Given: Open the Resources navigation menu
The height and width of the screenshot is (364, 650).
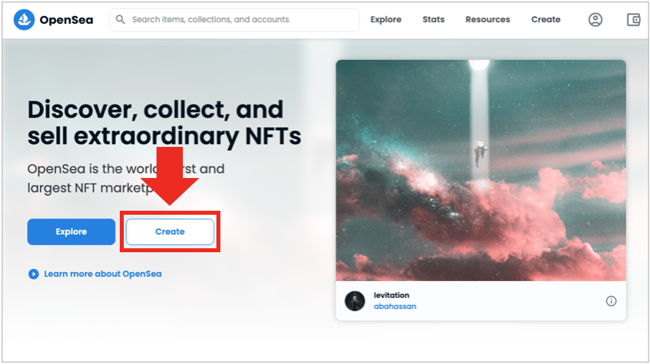Looking at the screenshot, I should click(487, 19).
